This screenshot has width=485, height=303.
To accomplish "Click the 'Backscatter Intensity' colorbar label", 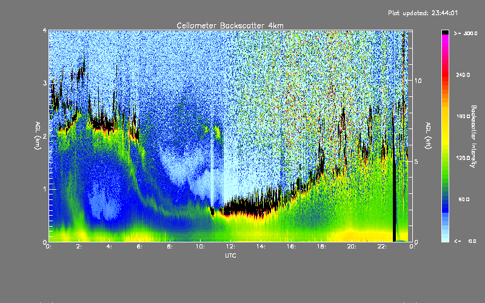I will 473,136.
